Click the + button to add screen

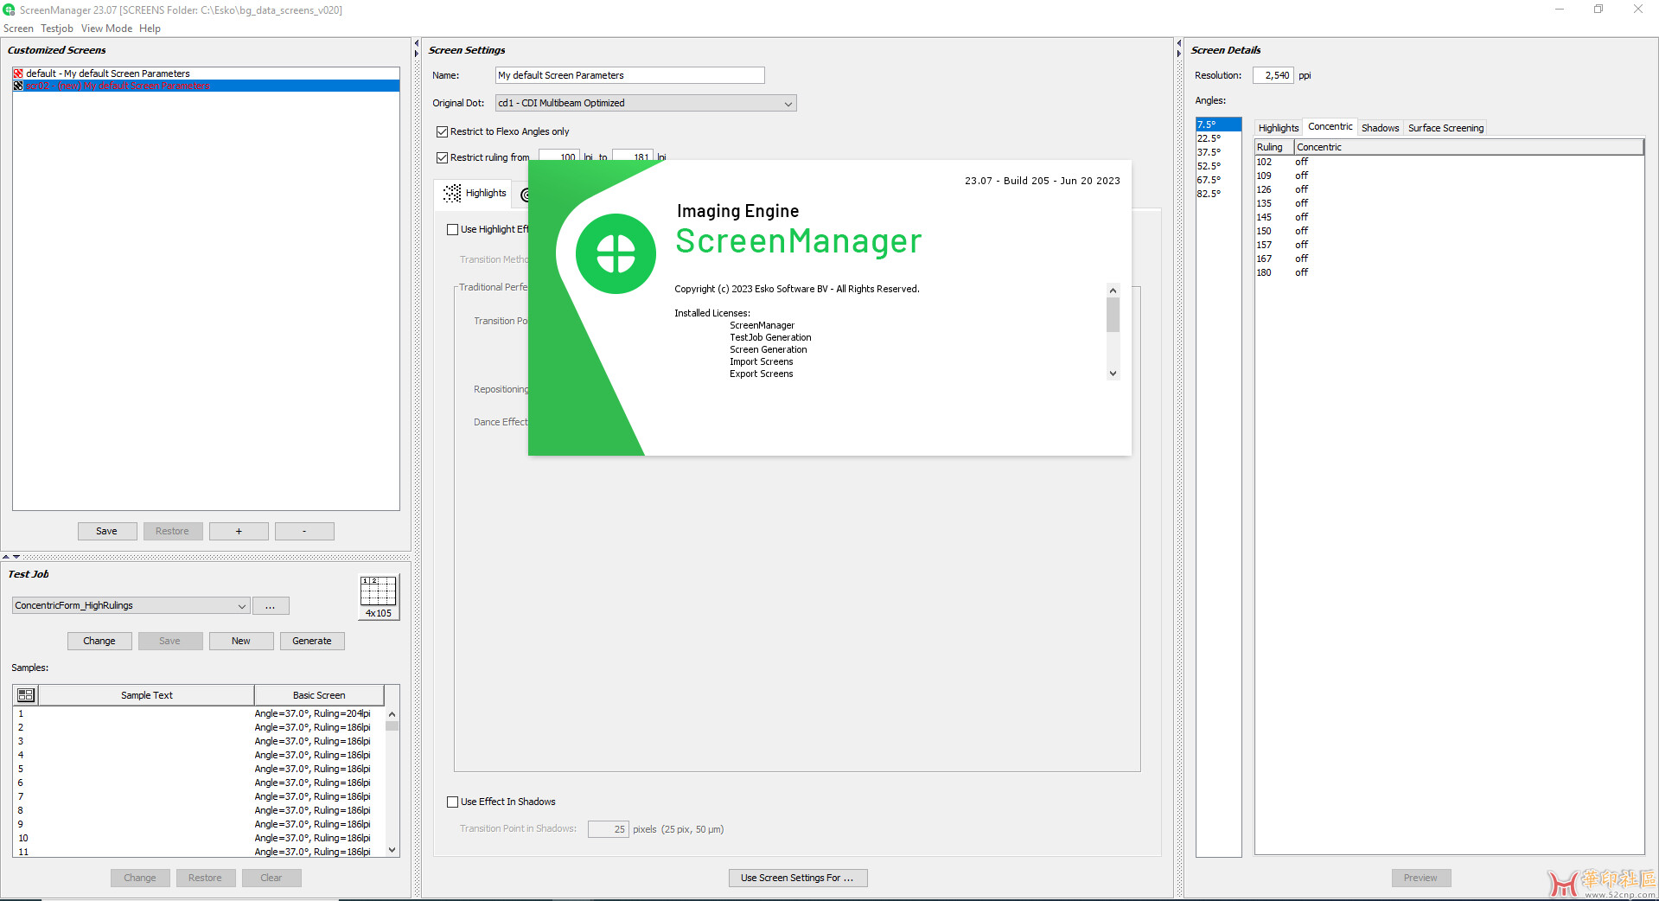tap(239, 531)
